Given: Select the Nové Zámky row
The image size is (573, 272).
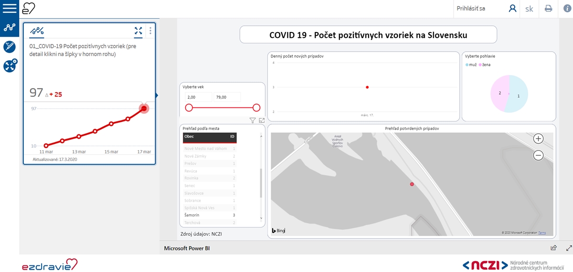Looking at the screenshot, I should point(210,156).
